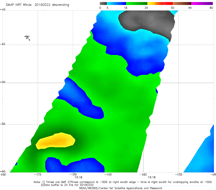Image resolution: width=216 pixels, height=190 pixels.
Task: Click the longitude label '-175'
Action: 38,175
